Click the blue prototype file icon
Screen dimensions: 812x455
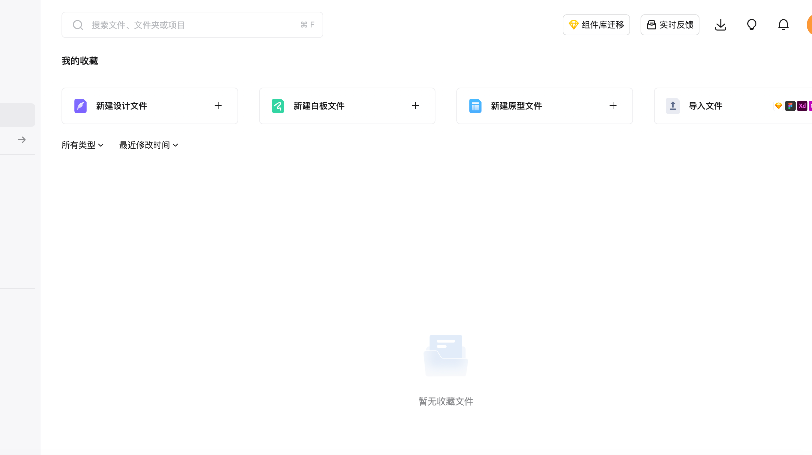(475, 106)
